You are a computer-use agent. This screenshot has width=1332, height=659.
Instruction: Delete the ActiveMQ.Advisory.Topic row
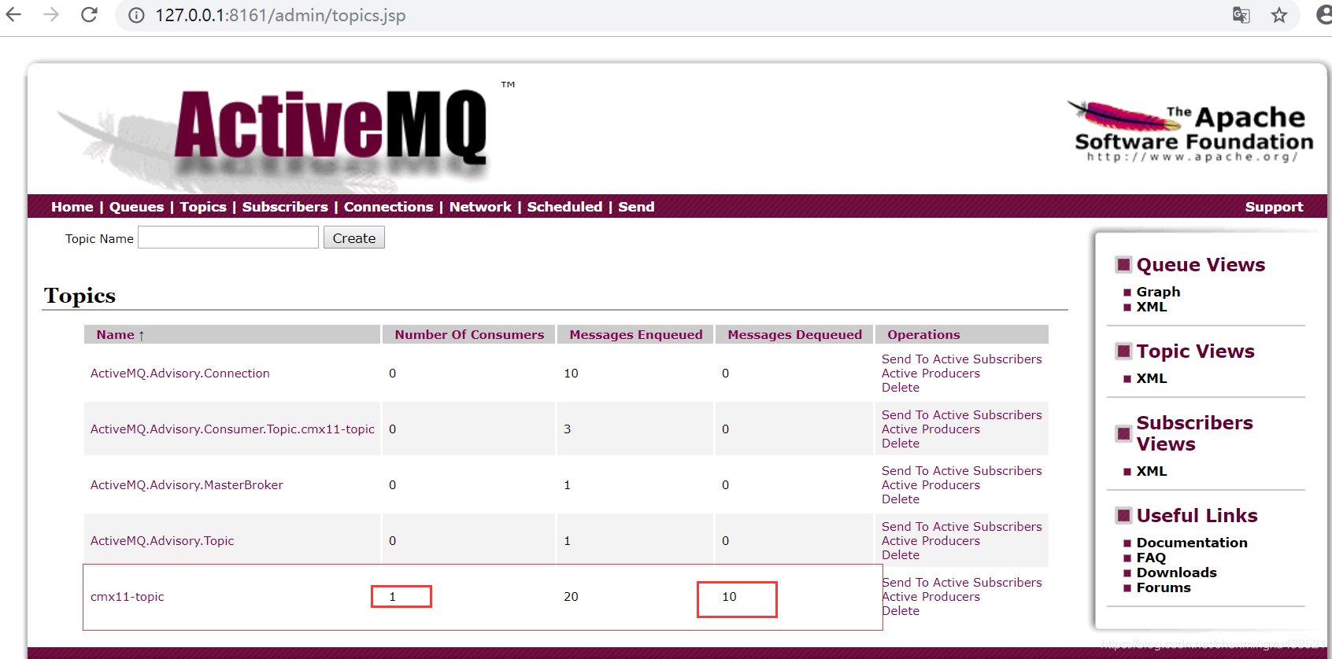(901, 555)
